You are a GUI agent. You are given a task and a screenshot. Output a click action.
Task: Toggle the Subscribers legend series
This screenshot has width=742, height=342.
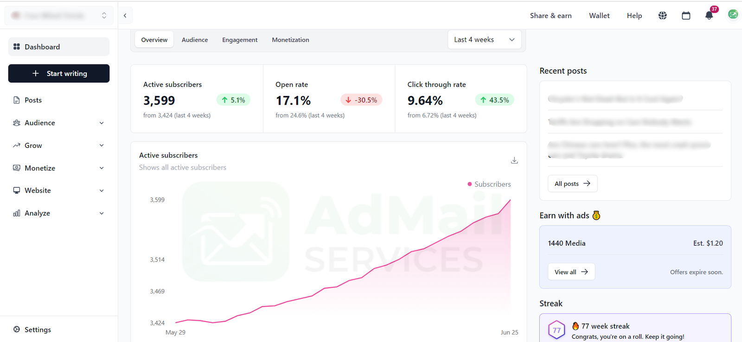489,184
